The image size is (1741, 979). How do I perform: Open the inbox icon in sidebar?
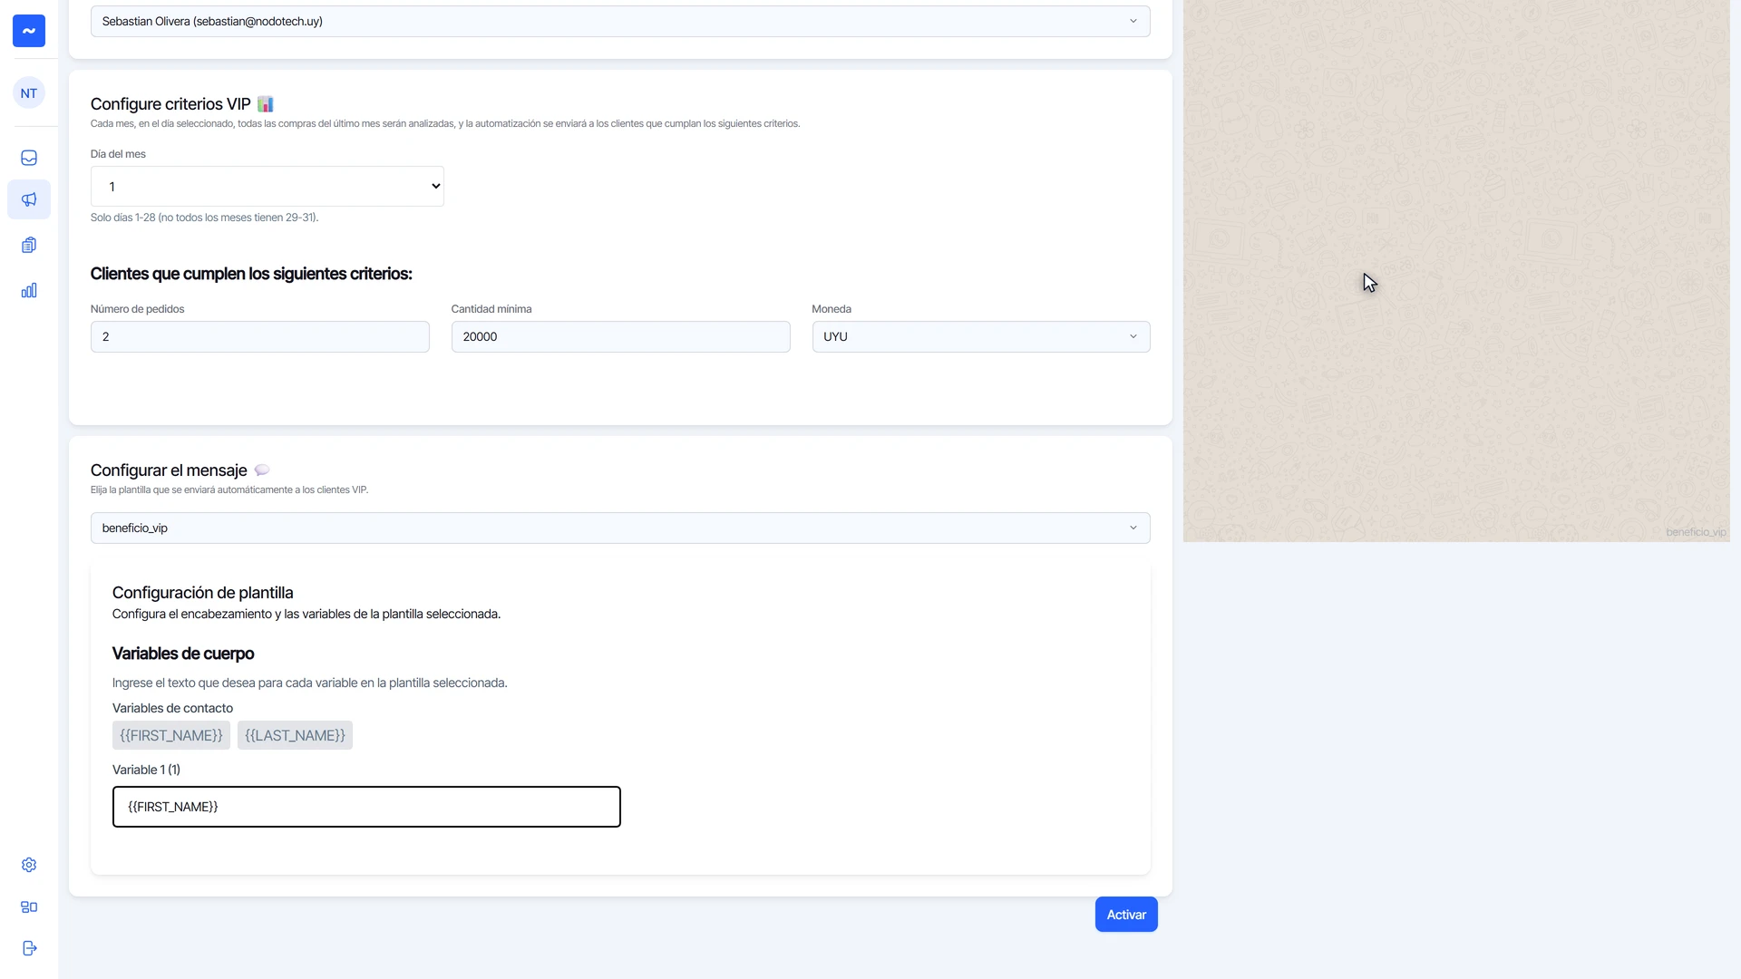coord(29,158)
